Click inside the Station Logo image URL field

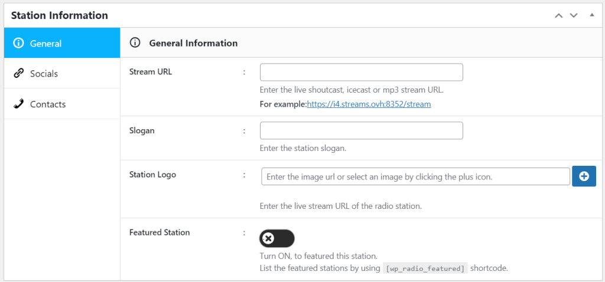click(415, 176)
